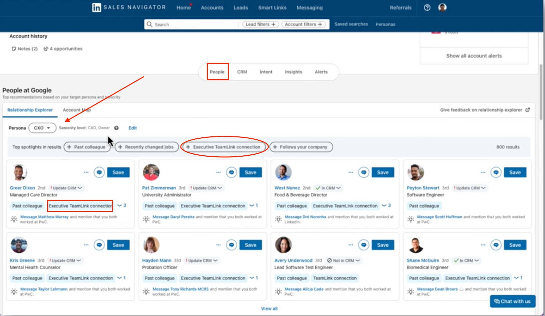Viewport: 545px width, 316px height.
Task: Message Pat Zimmerman via chat icon
Action: tap(231, 172)
